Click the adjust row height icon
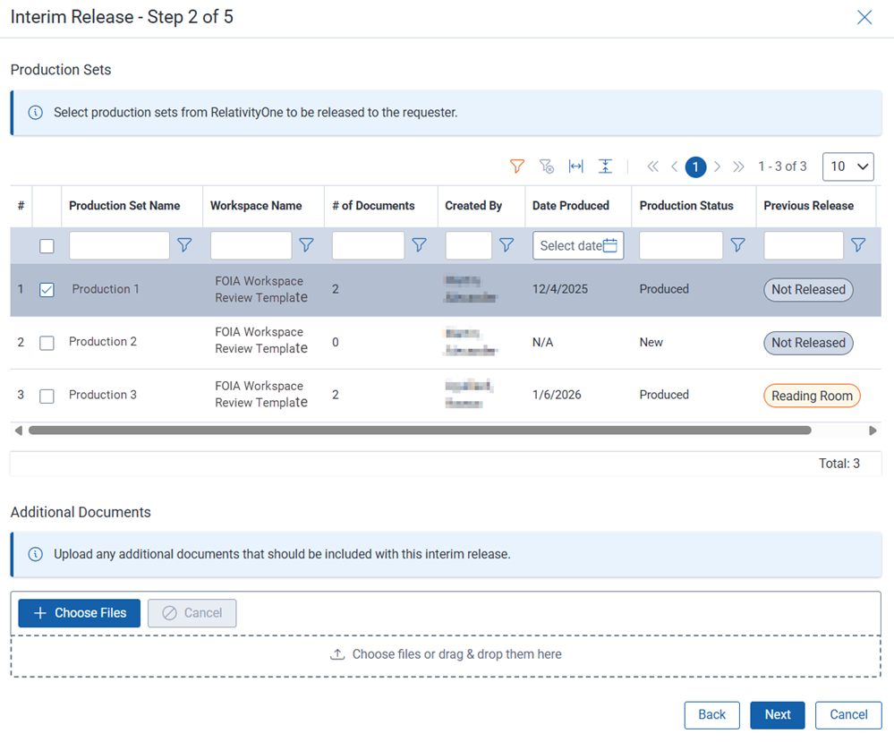Screen dimensions: 894x742 [x=605, y=166]
